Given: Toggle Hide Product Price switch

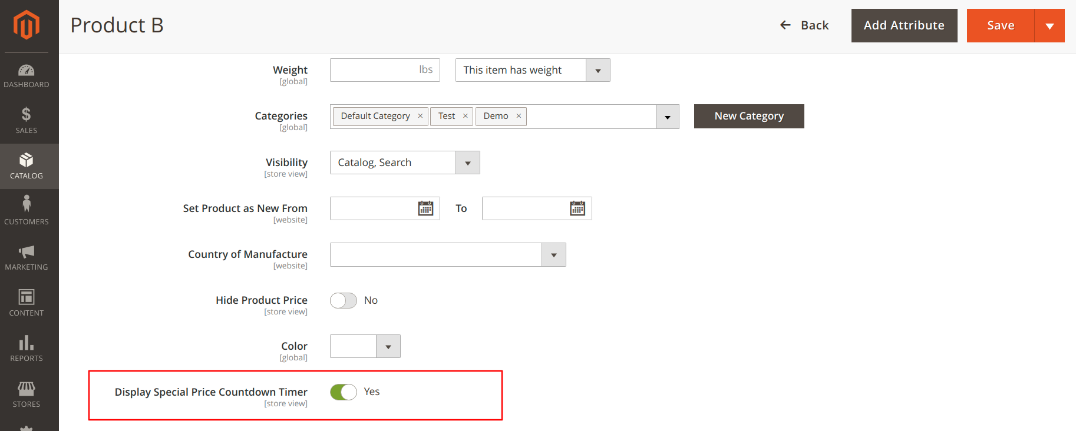Looking at the screenshot, I should (344, 301).
